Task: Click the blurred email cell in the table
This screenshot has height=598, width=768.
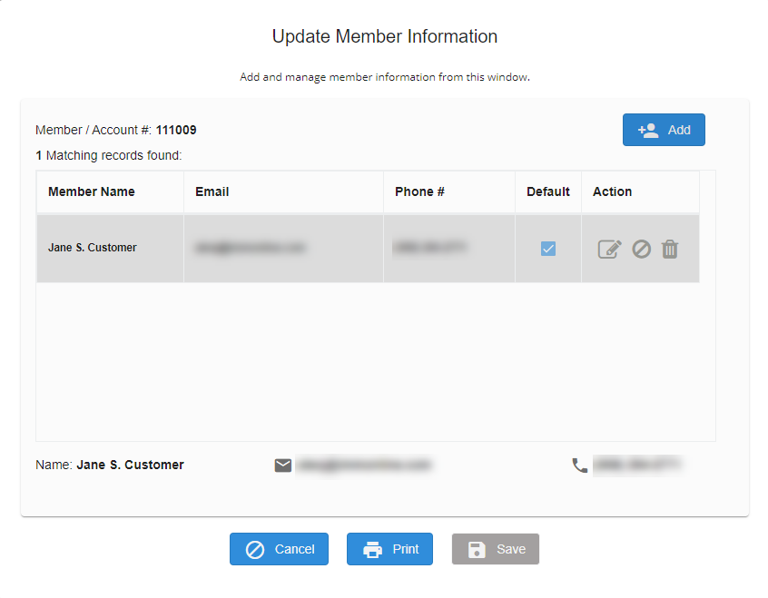Action: point(283,249)
